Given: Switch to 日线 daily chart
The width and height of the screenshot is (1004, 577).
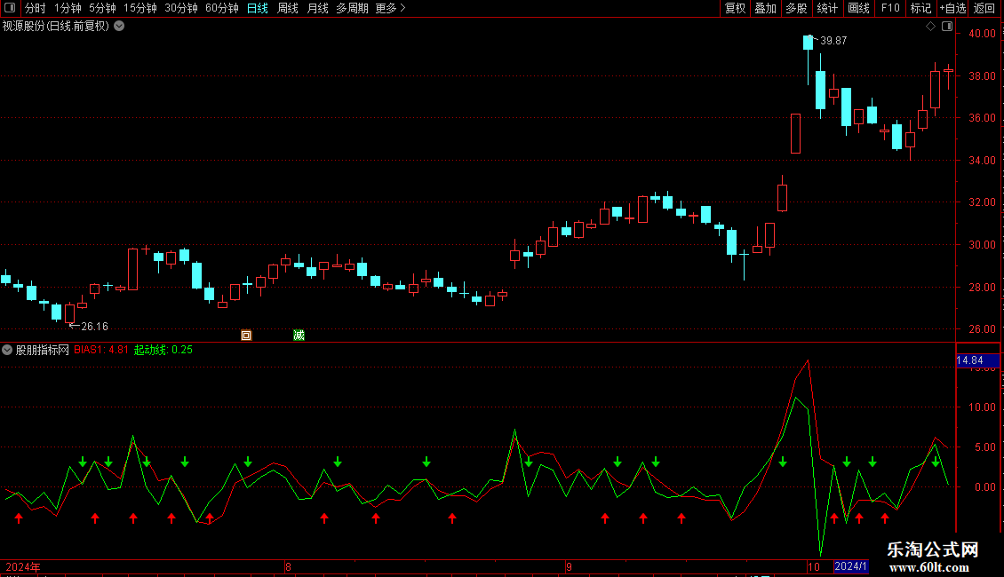Looking at the screenshot, I should [258, 8].
